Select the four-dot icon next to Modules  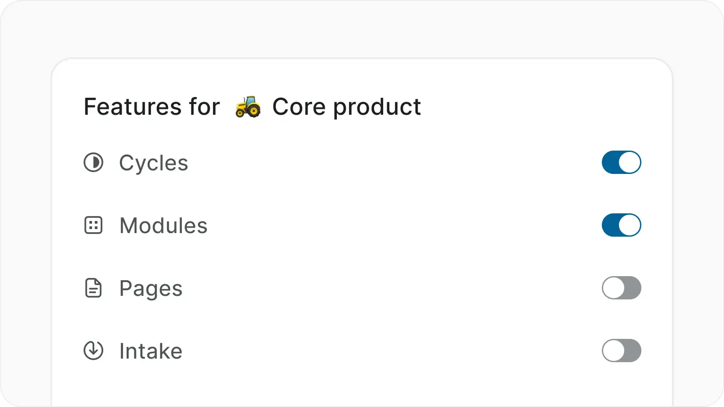(x=93, y=225)
